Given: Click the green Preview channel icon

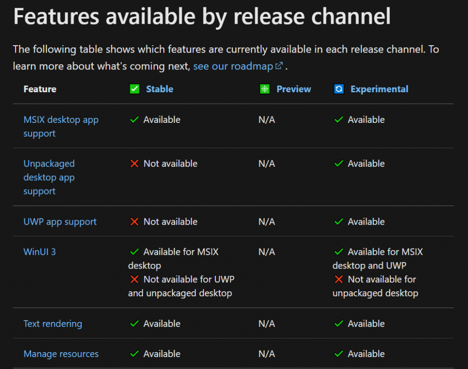Looking at the screenshot, I should [265, 89].
